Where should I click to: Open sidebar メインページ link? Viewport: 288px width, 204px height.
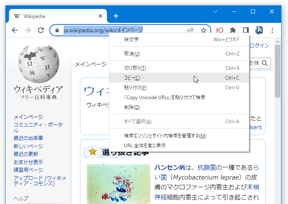[x=28, y=117]
